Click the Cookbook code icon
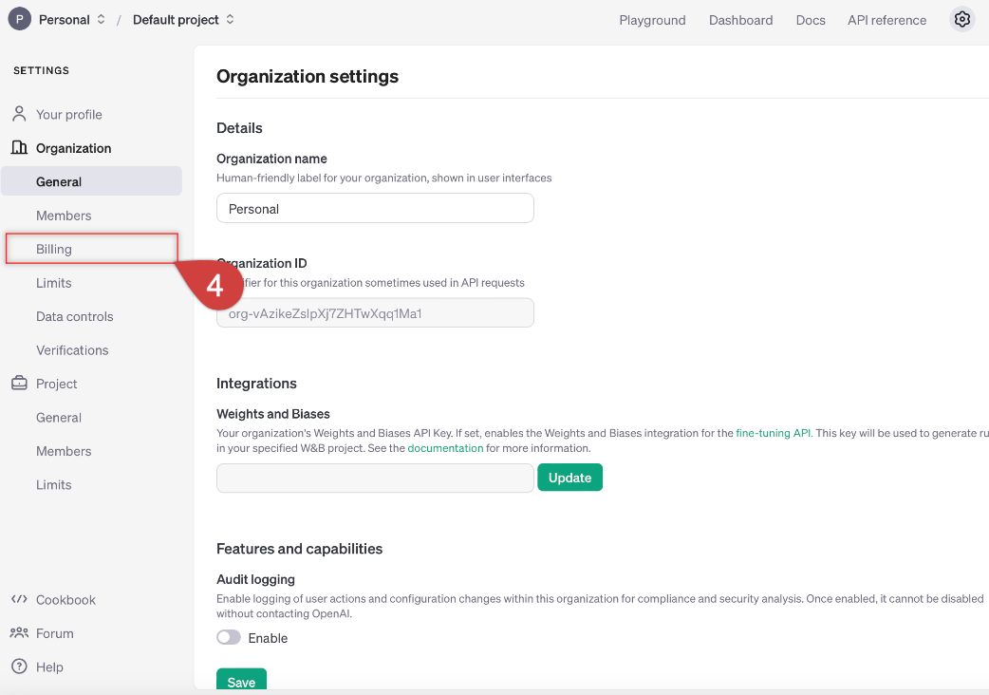This screenshot has height=695, width=989. point(20,599)
